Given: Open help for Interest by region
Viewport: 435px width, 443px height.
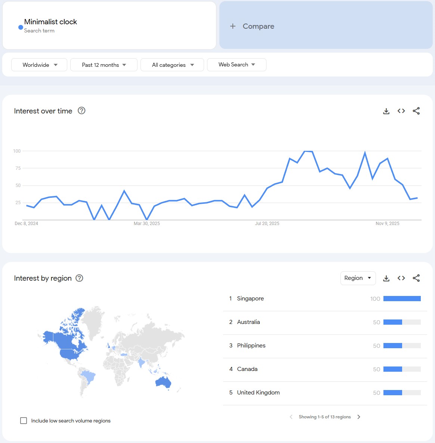Looking at the screenshot, I should point(79,278).
